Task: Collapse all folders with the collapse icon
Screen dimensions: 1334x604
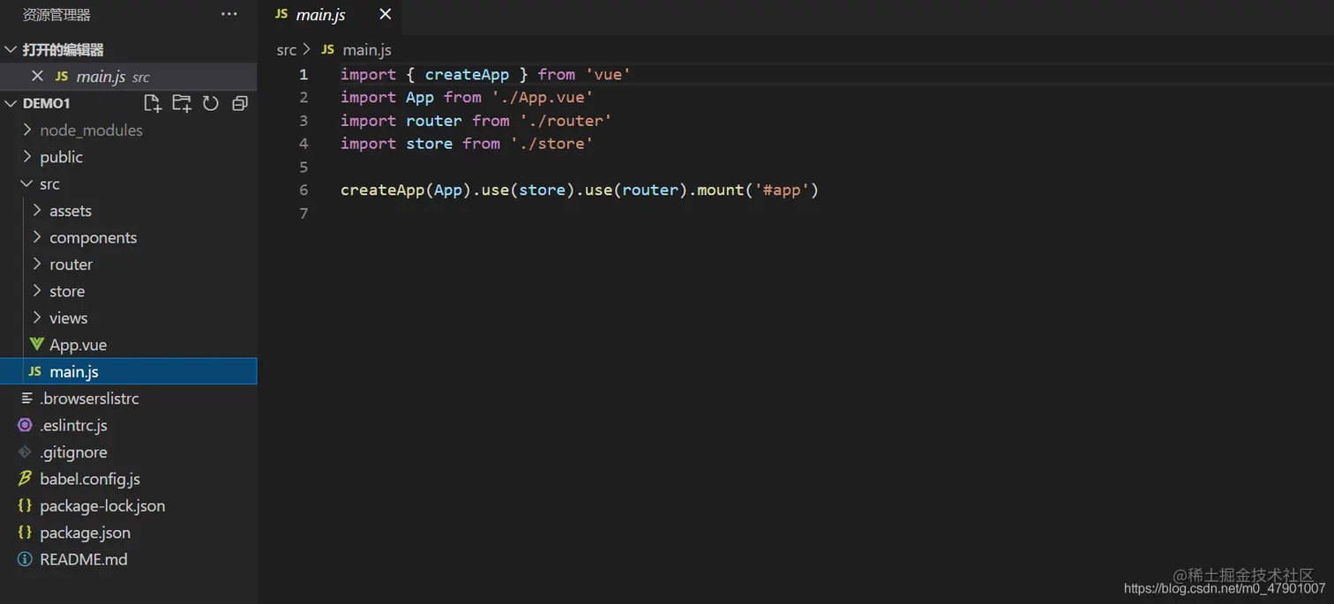Action: 239,103
